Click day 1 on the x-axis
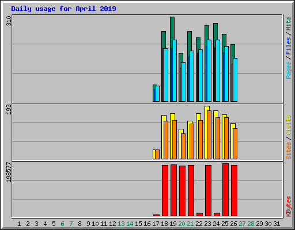This screenshot has width=295, height=230. click(x=19, y=224)
